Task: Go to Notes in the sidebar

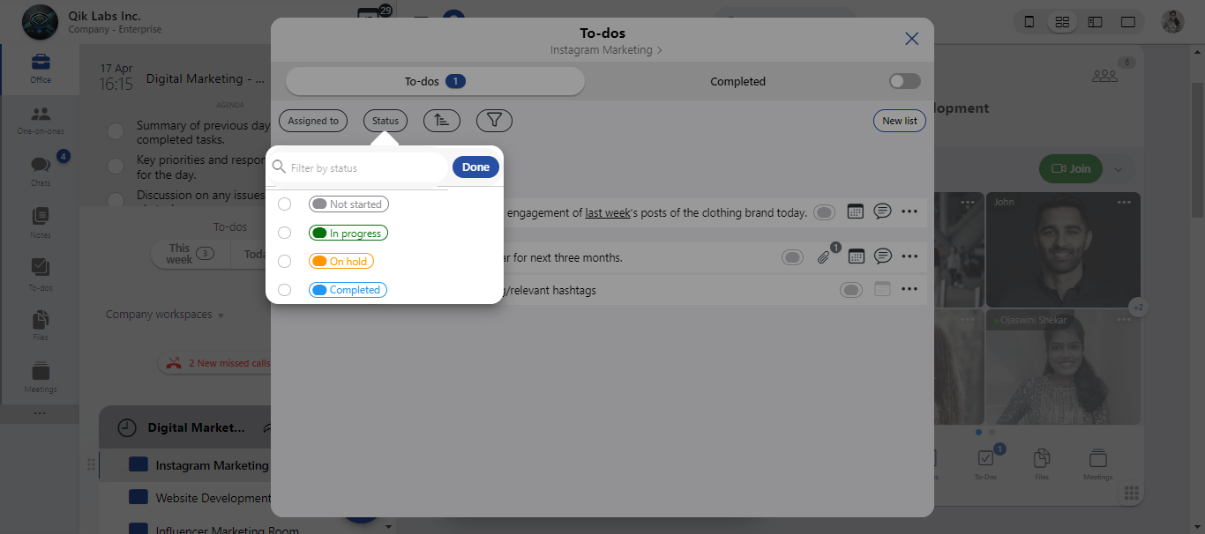Action: point(41,222)
